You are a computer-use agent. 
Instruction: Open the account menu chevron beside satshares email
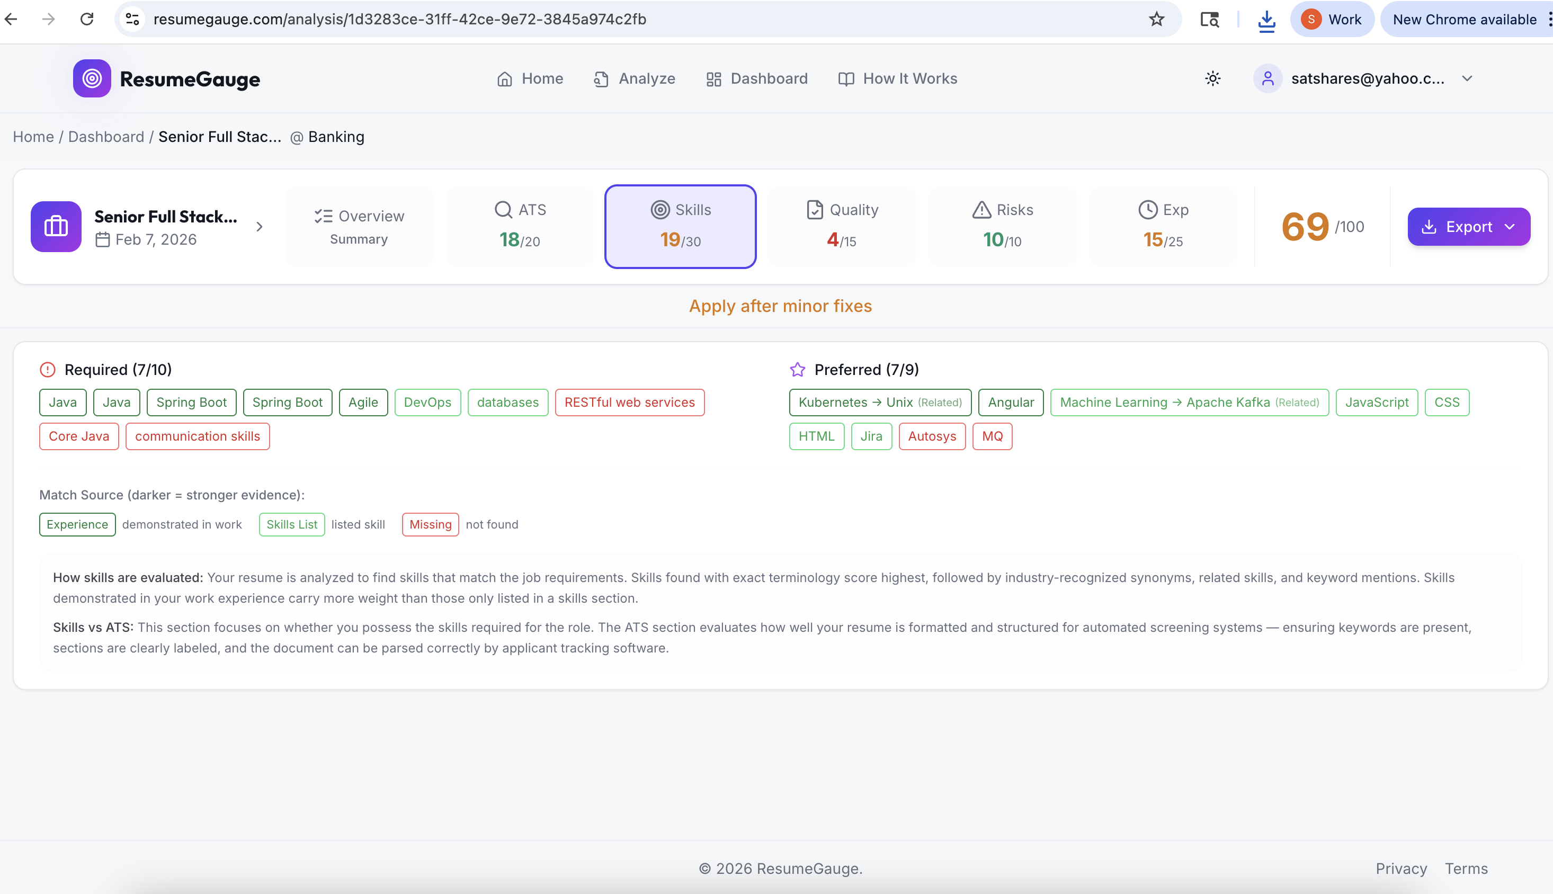pos(1467,78)
